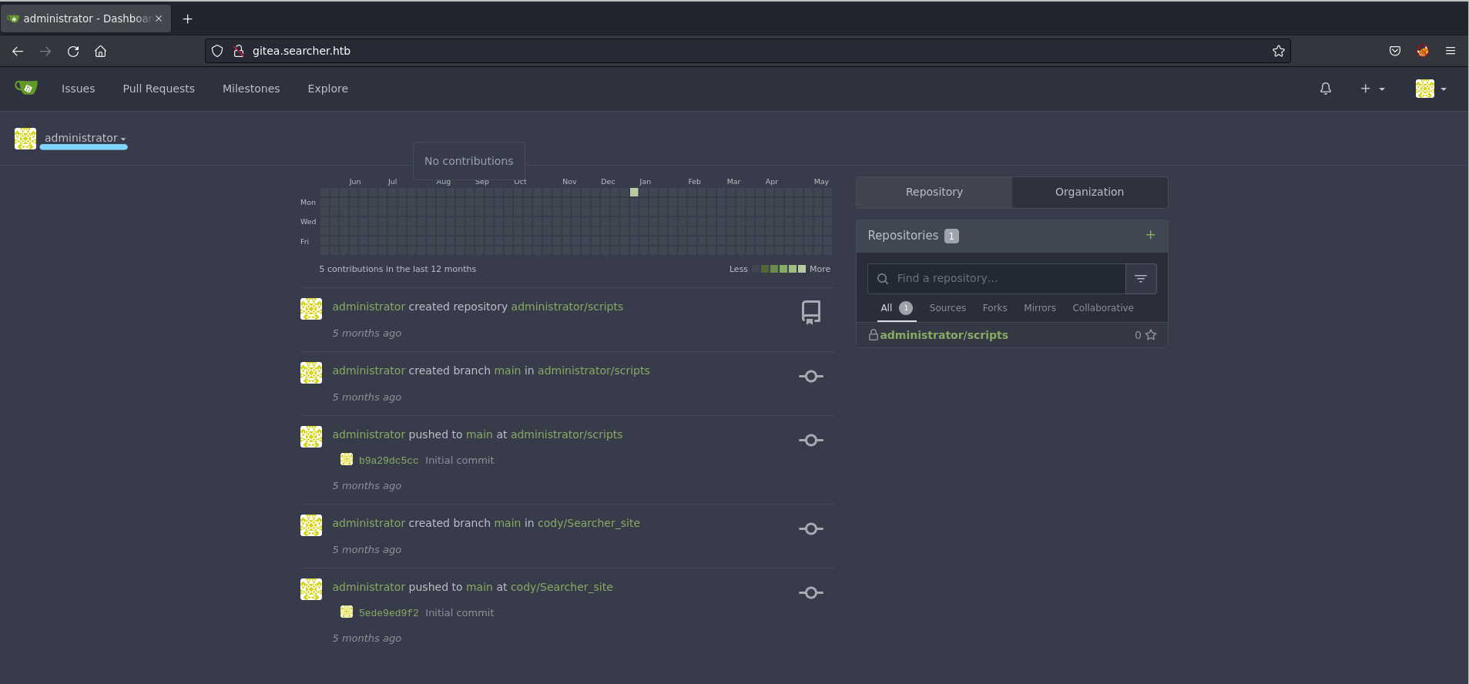The height and width of the screenshot is (684, 1469).
Task: Click the commit icon on created branch Searcher_site entry
Action: pyautogui.click(x=811, y=529)
